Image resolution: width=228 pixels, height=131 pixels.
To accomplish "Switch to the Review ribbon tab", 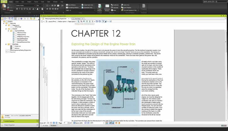I will [36, 2].
